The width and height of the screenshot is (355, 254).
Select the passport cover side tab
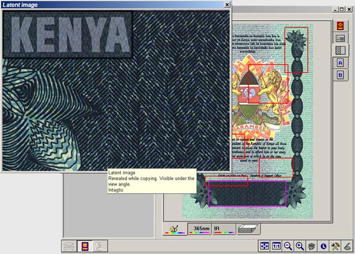(340, 26)
